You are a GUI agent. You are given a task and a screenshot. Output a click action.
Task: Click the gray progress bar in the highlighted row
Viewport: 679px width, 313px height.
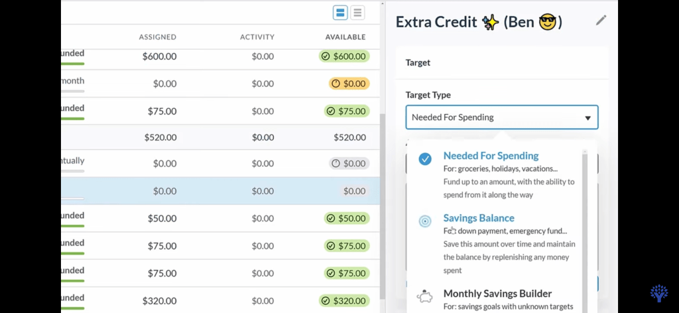tap(72, 199)
